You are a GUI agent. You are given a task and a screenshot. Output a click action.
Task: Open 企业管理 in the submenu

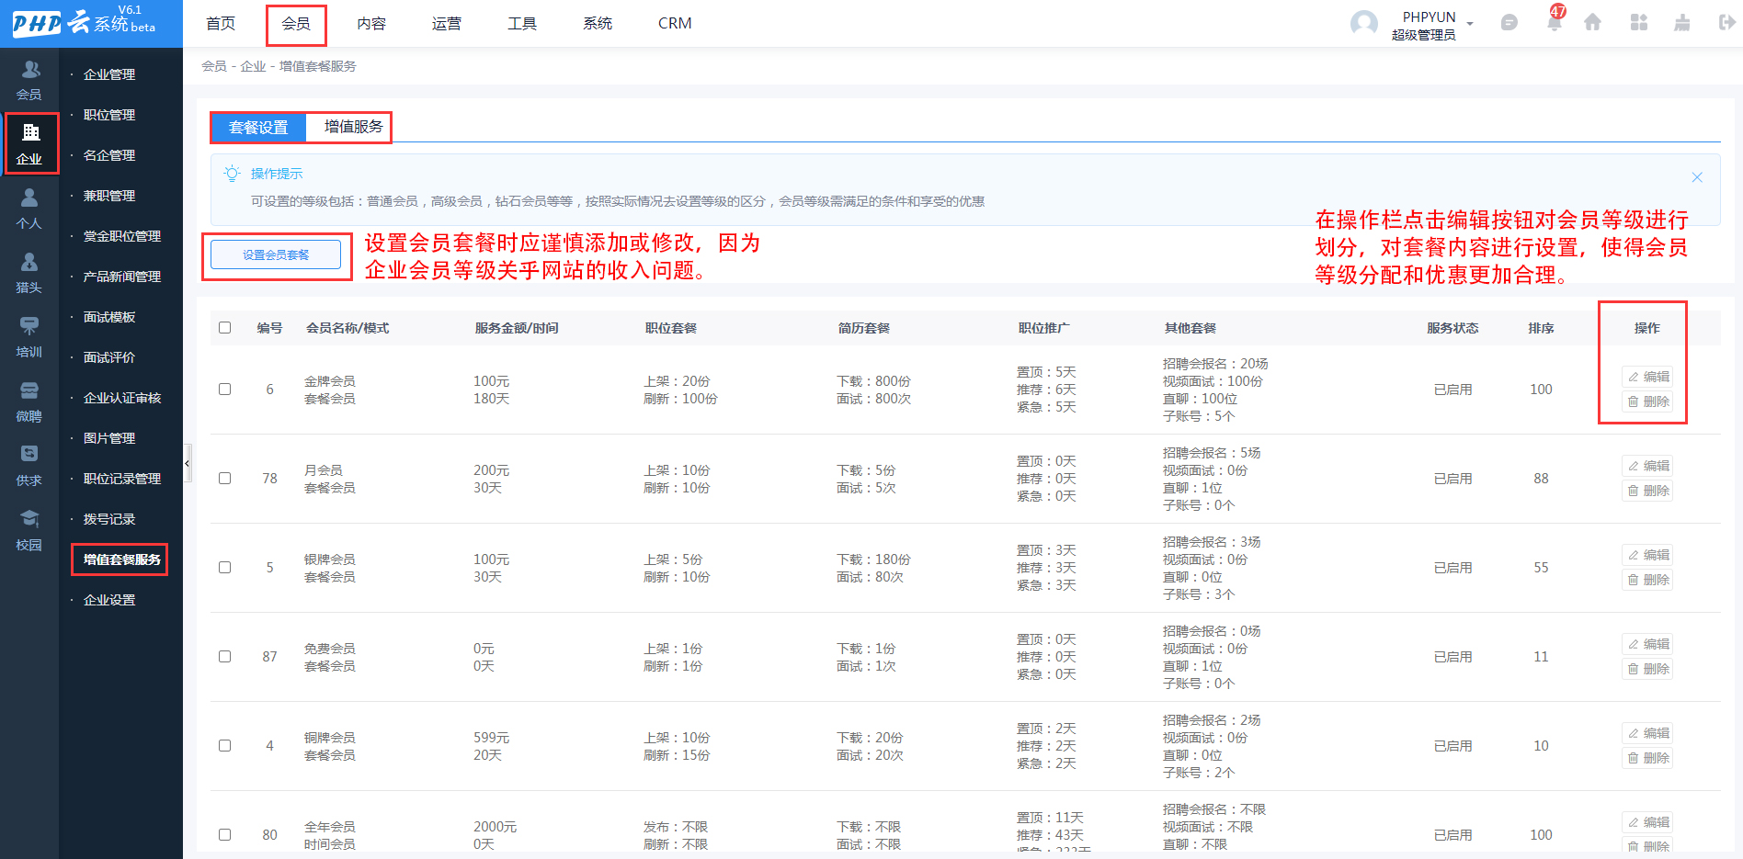coord(109,74)
